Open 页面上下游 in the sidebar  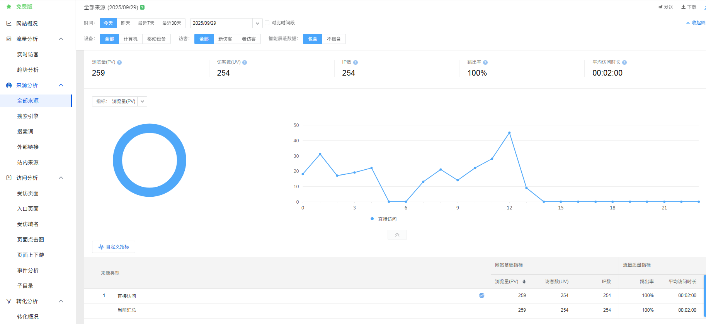[x=31, y=255]
